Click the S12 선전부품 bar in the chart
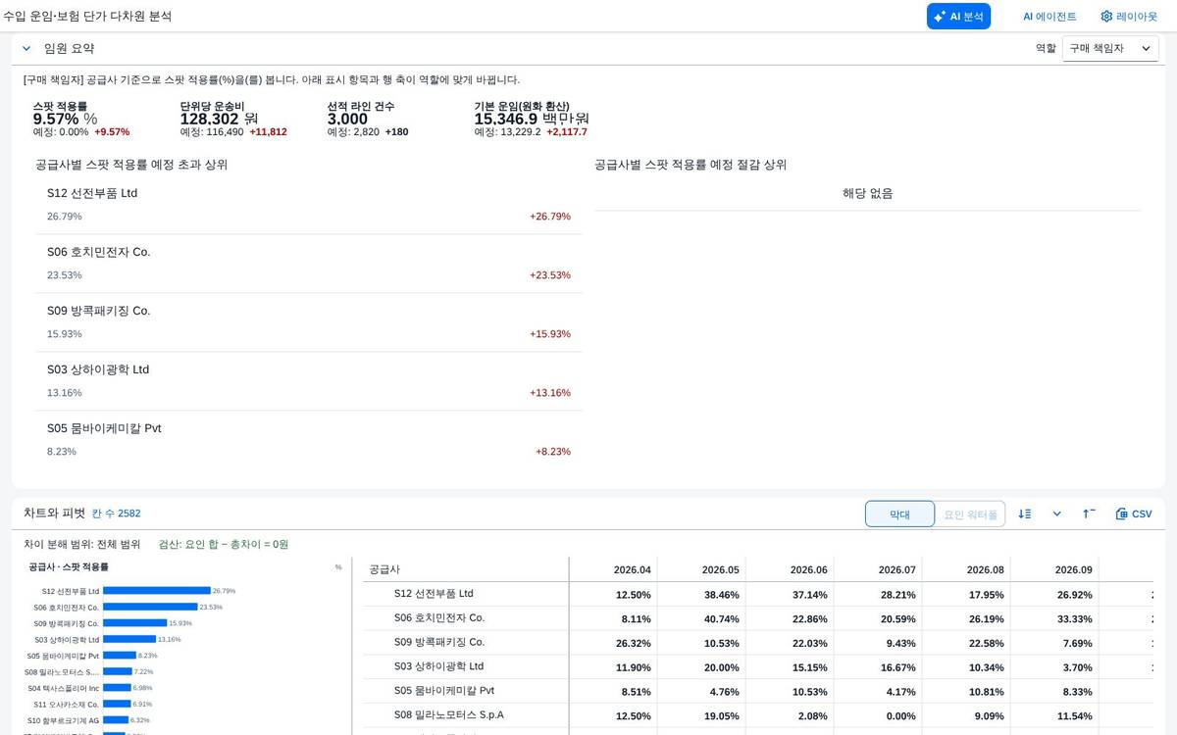The image size is (1177, 735). click(x=157, y=591)
